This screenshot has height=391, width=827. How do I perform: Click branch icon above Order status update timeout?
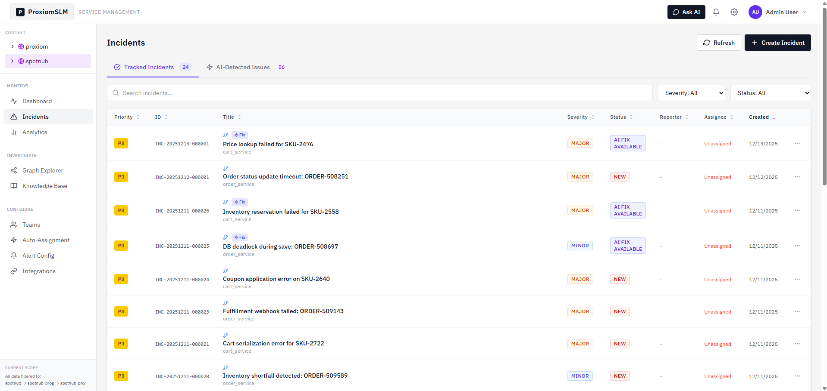[x=225, y=169]
